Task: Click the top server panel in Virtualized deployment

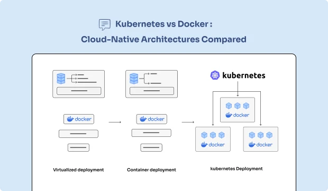Action: pyautogui.click(x=79, y=84)
